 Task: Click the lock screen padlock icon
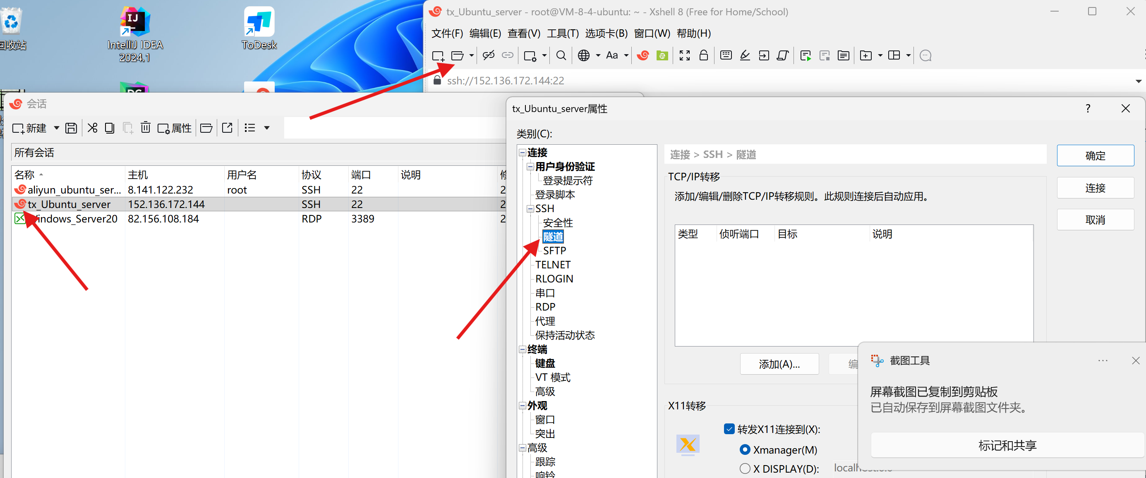[703, 55]
